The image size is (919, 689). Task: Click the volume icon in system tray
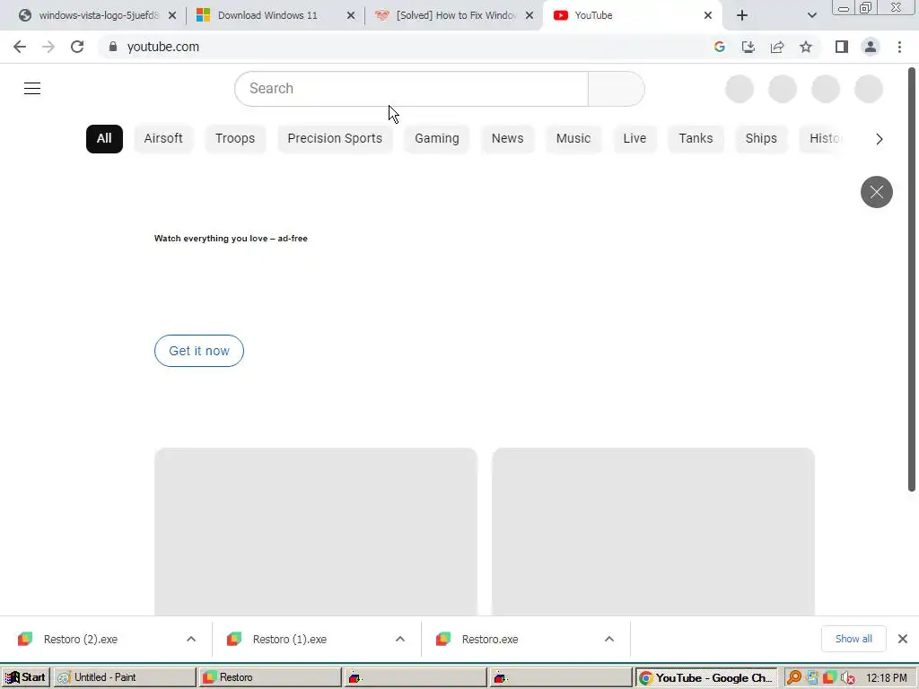click(846, 678)
